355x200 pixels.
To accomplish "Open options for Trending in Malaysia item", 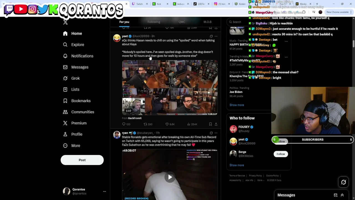I will pyautogui.click(x=286, y=57).
